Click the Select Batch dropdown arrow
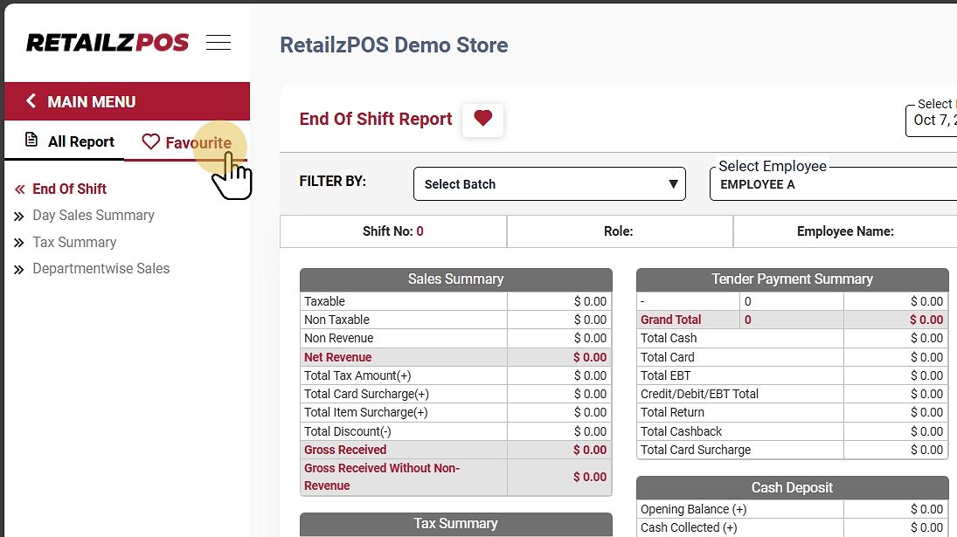This screenshot has height=537, width=957. click(x=673, y=184)
